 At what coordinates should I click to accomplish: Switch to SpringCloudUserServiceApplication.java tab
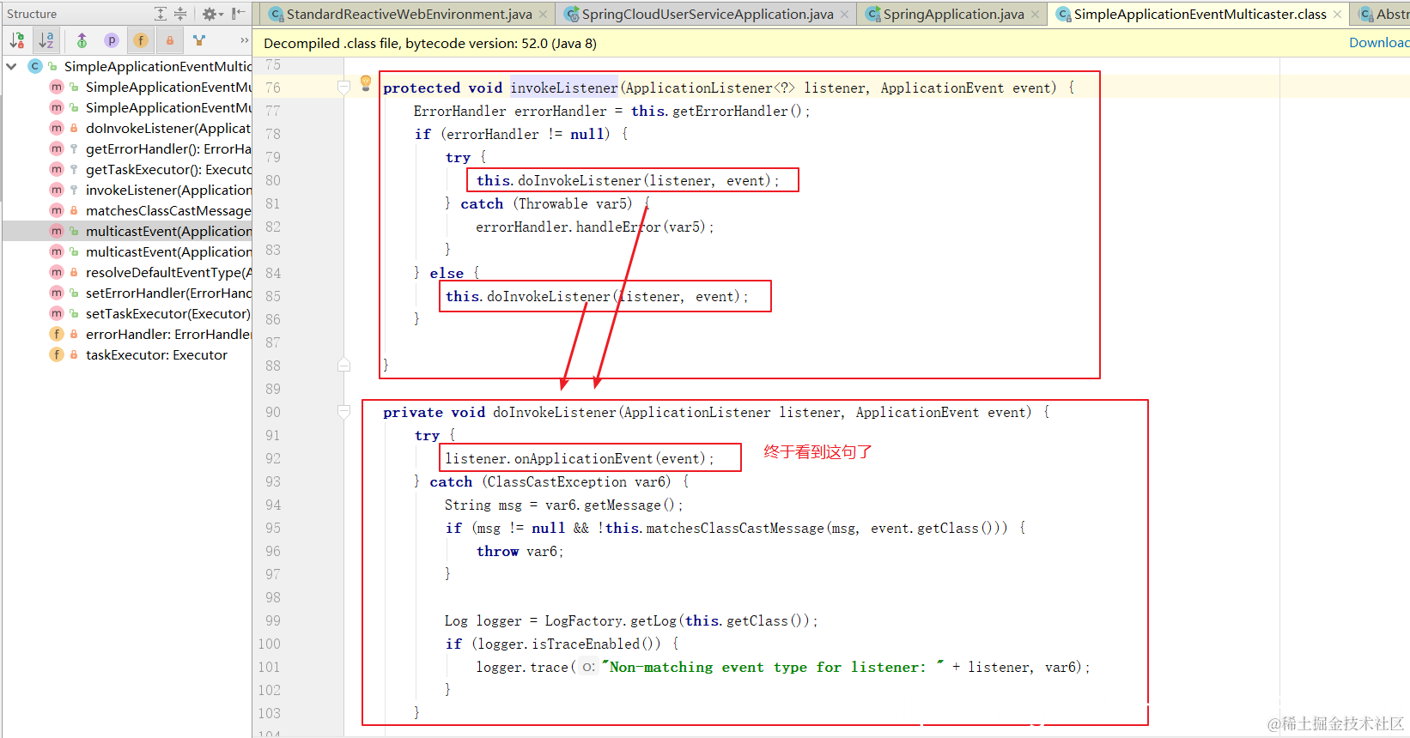pyautogui.click(x=708, y=14)
